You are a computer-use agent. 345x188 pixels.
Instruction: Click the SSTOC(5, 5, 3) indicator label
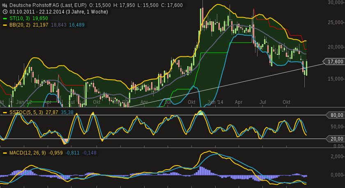point(26,112)
